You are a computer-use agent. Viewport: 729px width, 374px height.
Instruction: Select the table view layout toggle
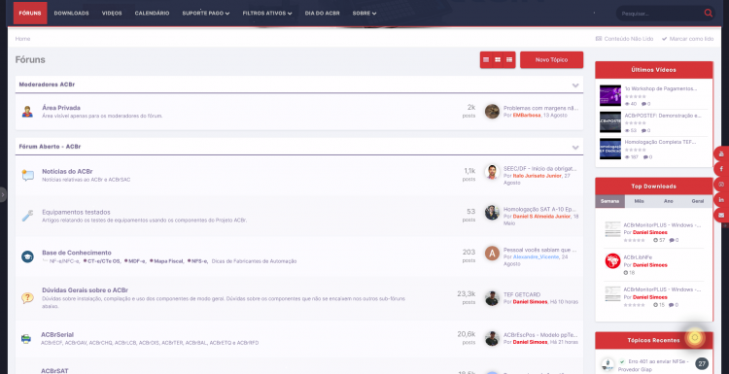tap(509, 60)
